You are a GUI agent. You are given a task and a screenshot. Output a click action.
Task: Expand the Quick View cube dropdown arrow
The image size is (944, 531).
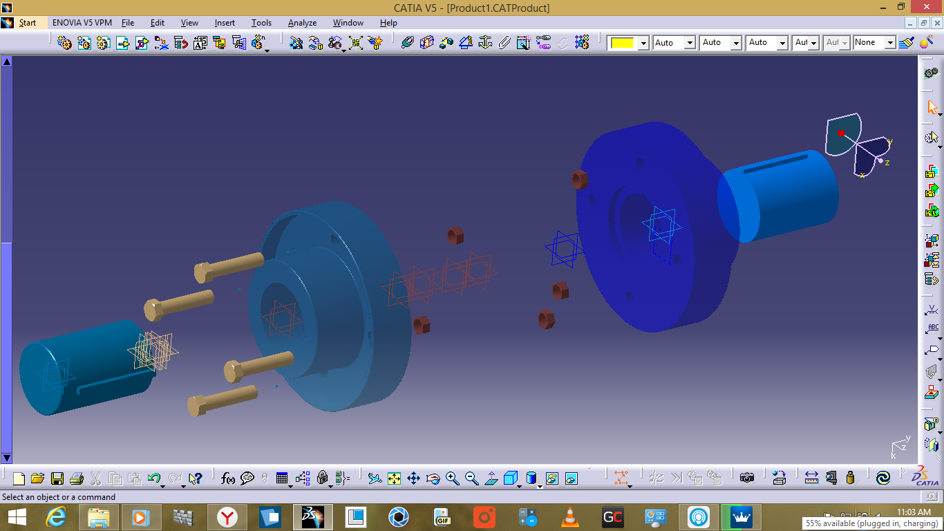point(519,486)
